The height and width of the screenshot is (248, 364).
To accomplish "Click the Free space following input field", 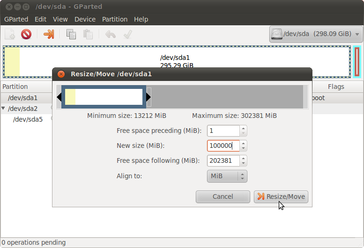I will (223, 161).
